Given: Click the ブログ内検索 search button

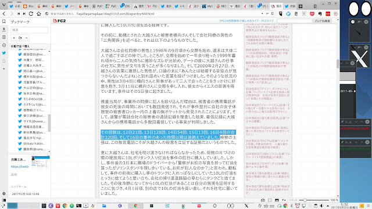Looking at the screenshot, I should tap(322, 21).
